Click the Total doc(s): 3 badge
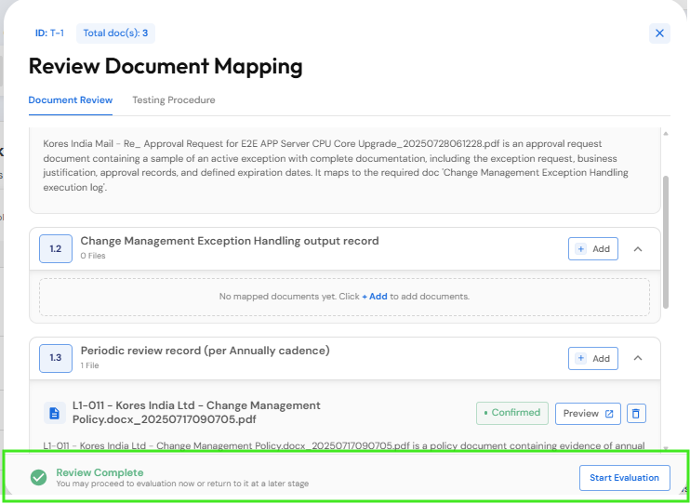The width and height of the screenshot is (690, 504). click(x=115, y=33)
